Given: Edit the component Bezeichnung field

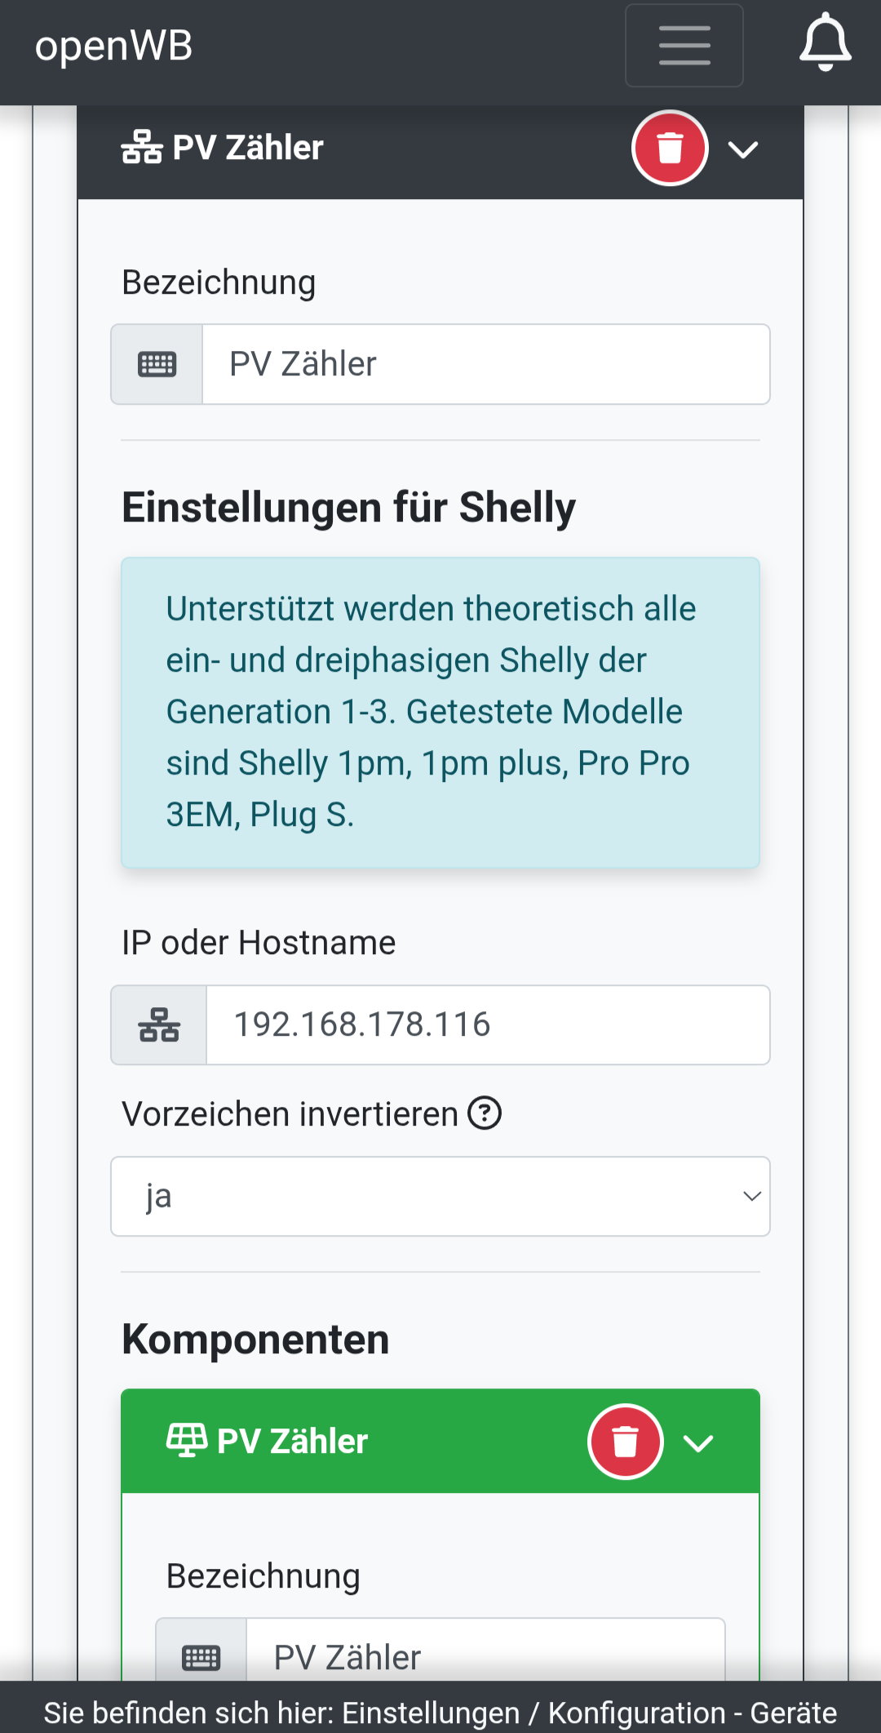Looking at the screenshot, I should click(485, 1657).
